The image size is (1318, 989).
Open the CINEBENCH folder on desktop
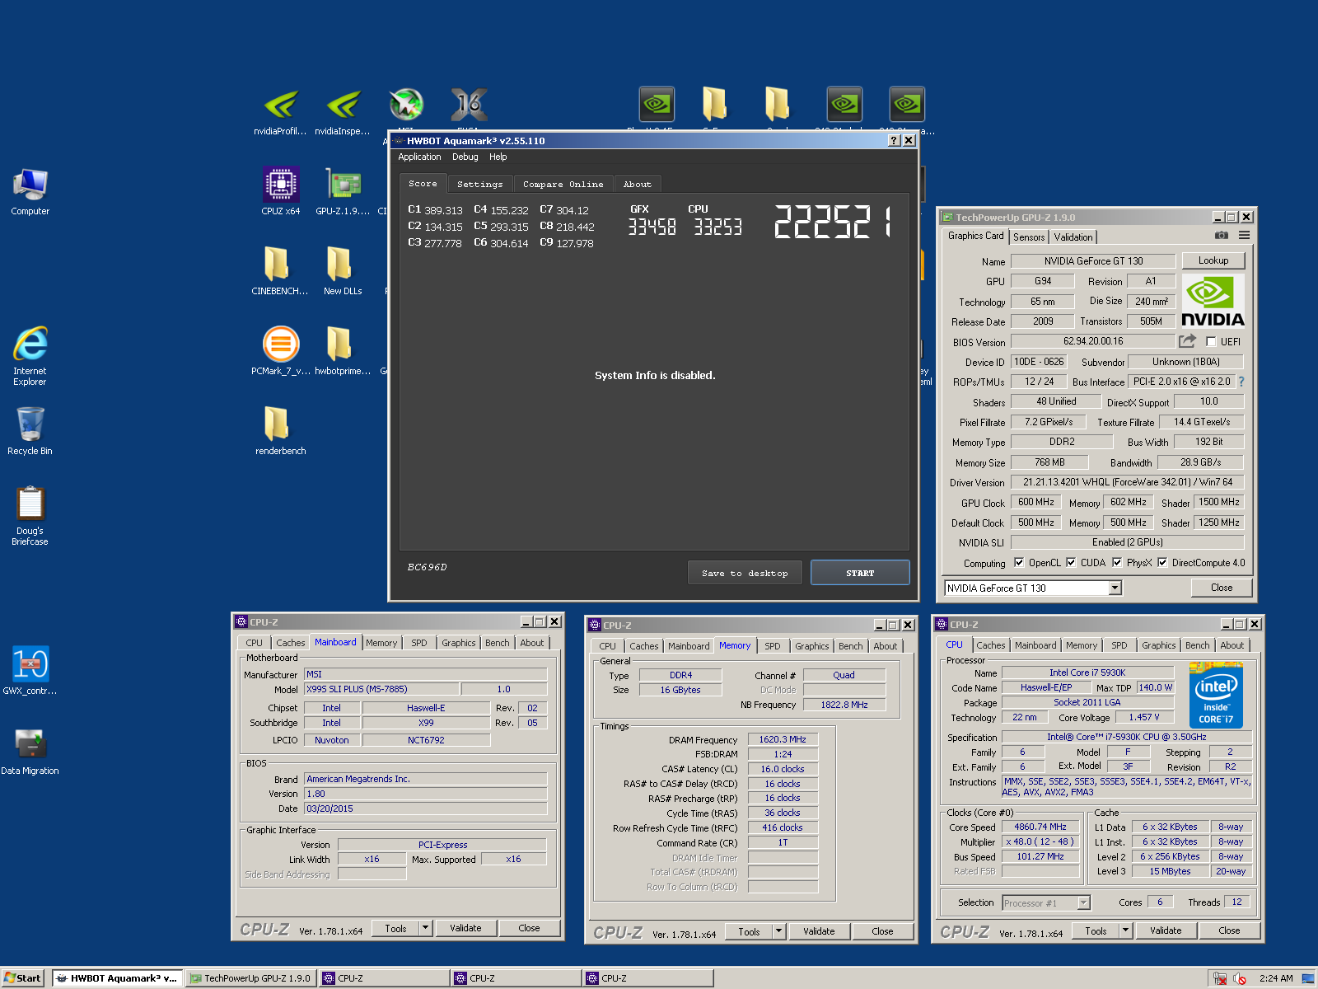pyautogui.click(x=280, y=271)
